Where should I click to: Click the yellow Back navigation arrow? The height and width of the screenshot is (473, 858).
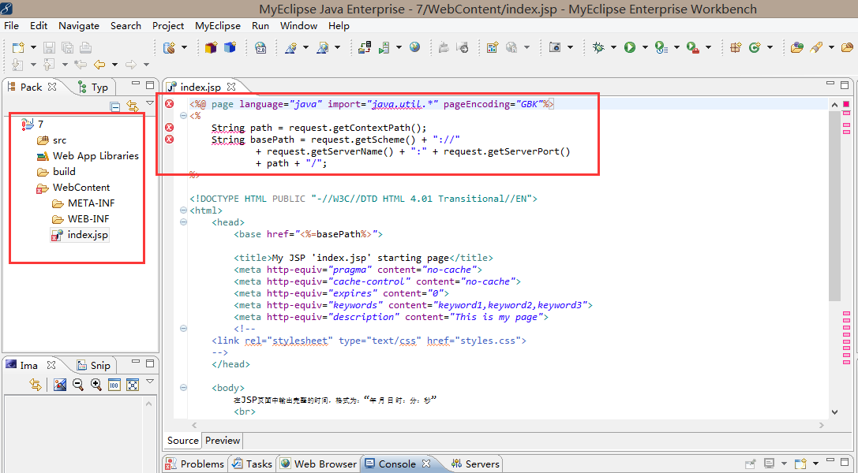[99, 65]
